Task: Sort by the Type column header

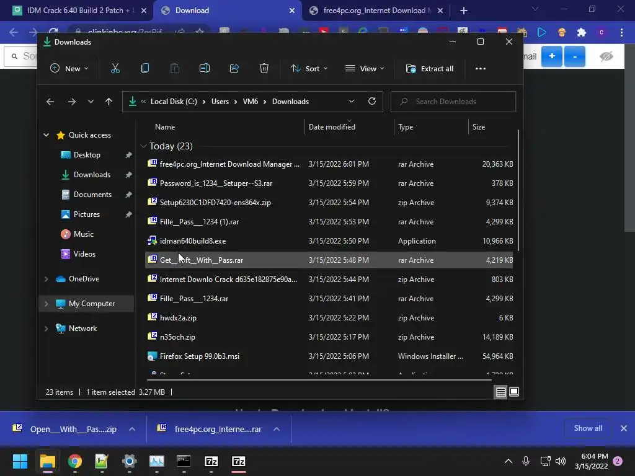Action: point(406,126)
